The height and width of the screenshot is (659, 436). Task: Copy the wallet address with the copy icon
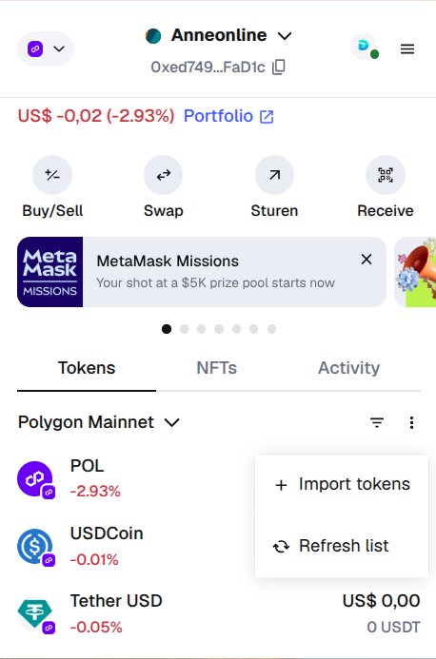[x=279, y=68]
